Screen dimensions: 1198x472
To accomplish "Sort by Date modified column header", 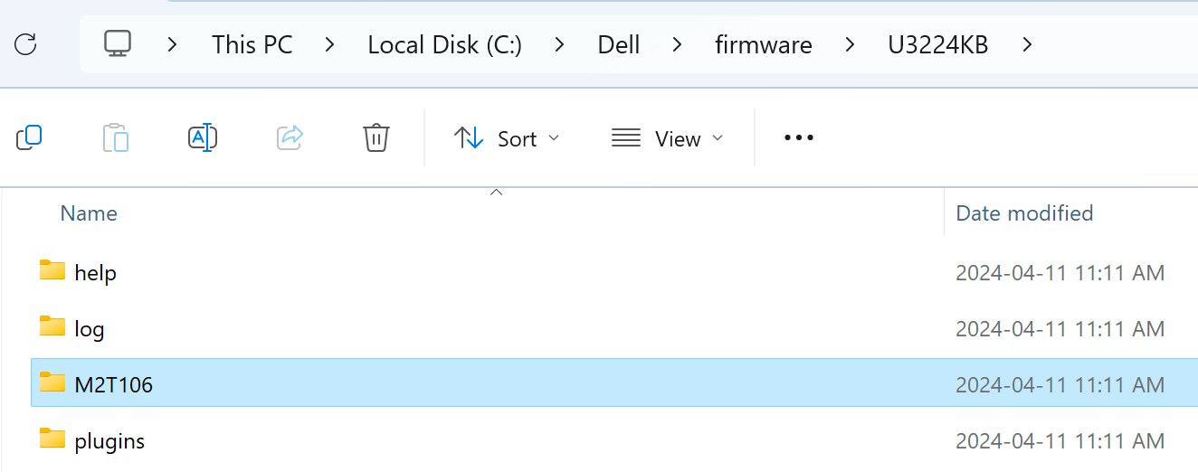I will click(x=1024, y=213).
